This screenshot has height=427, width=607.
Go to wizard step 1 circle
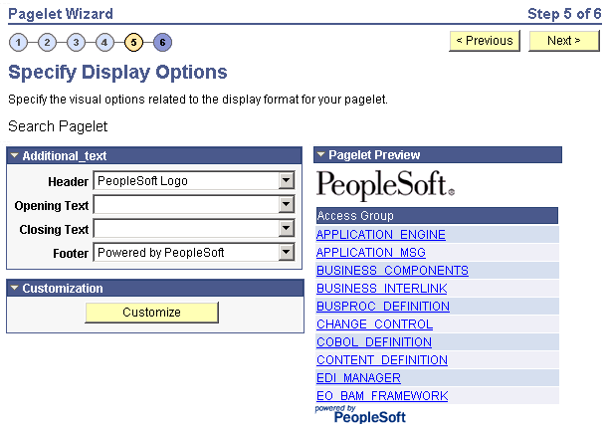(18, 42)
